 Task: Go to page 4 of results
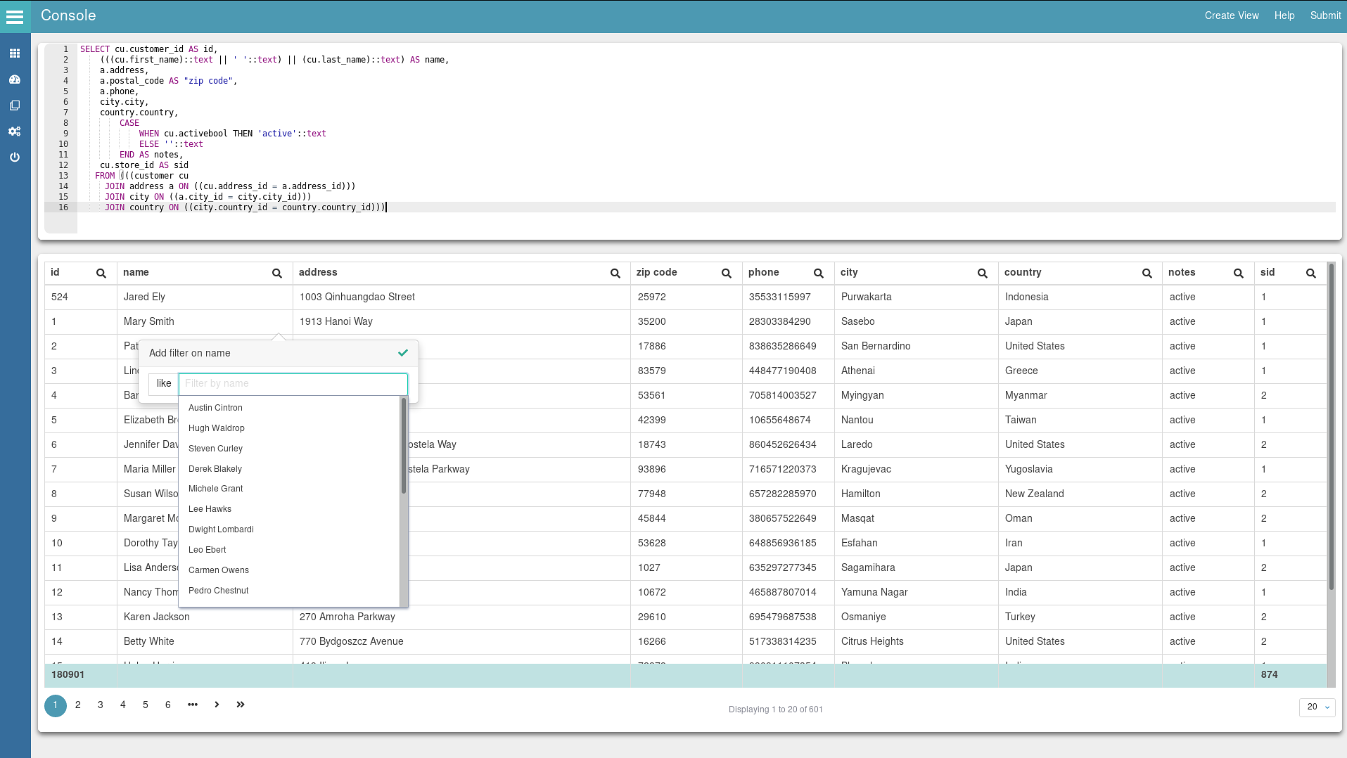(122, 705)
